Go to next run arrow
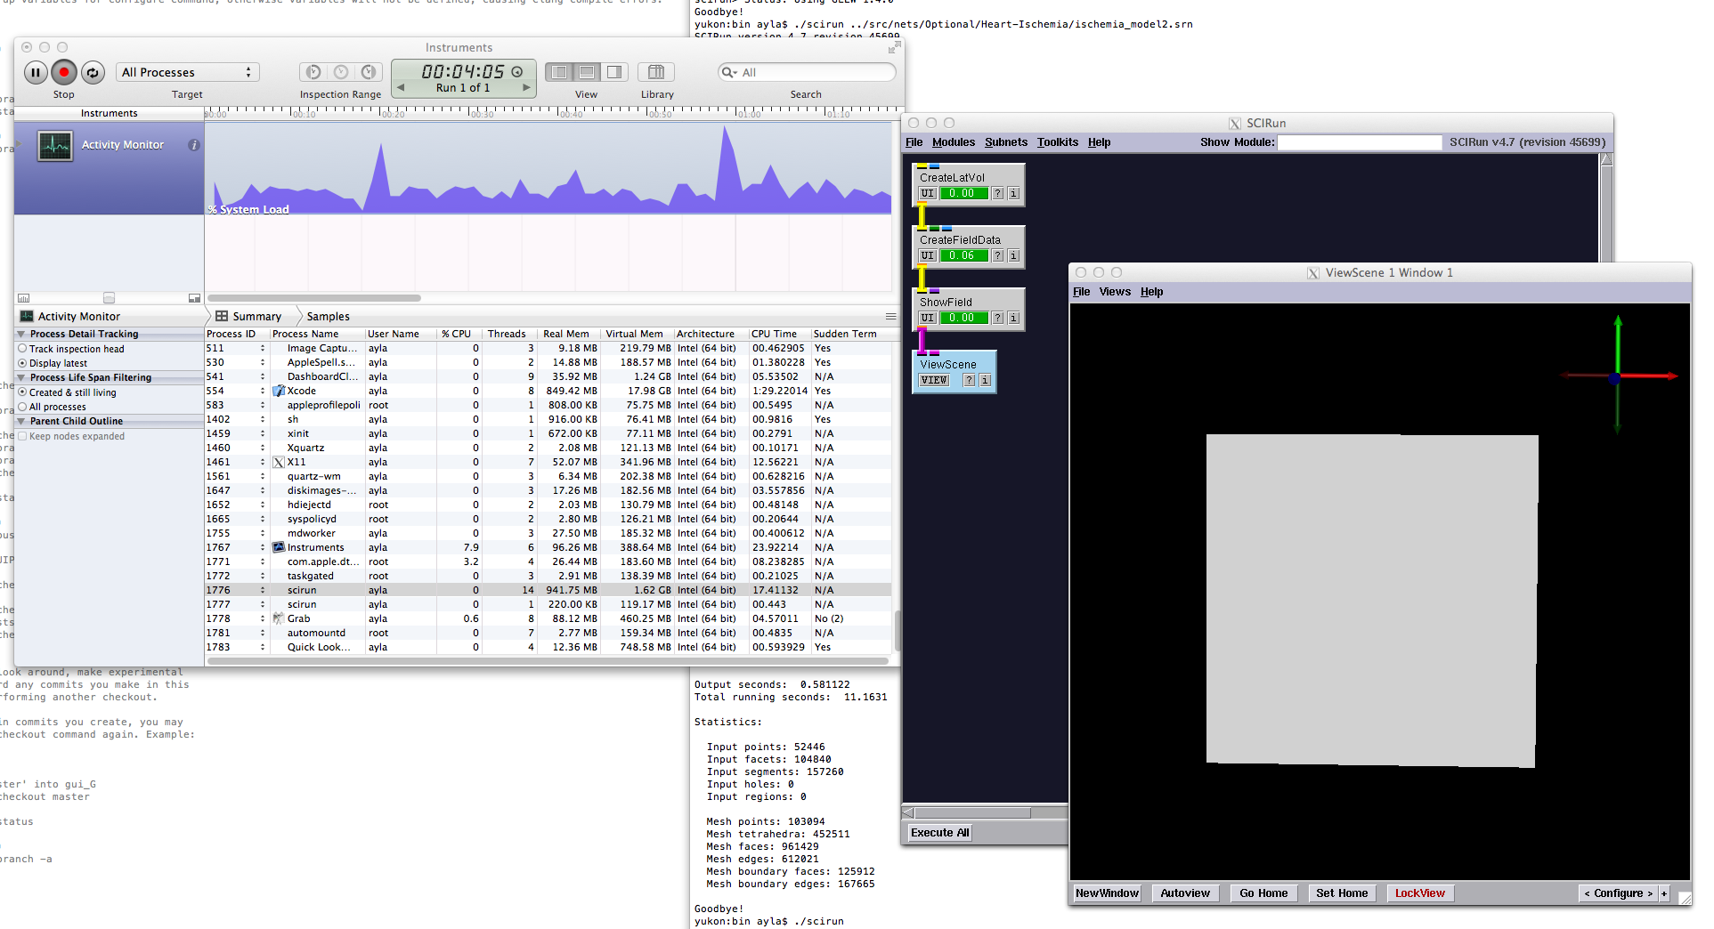Screen dimensions: 1714x929 (526, 87)
